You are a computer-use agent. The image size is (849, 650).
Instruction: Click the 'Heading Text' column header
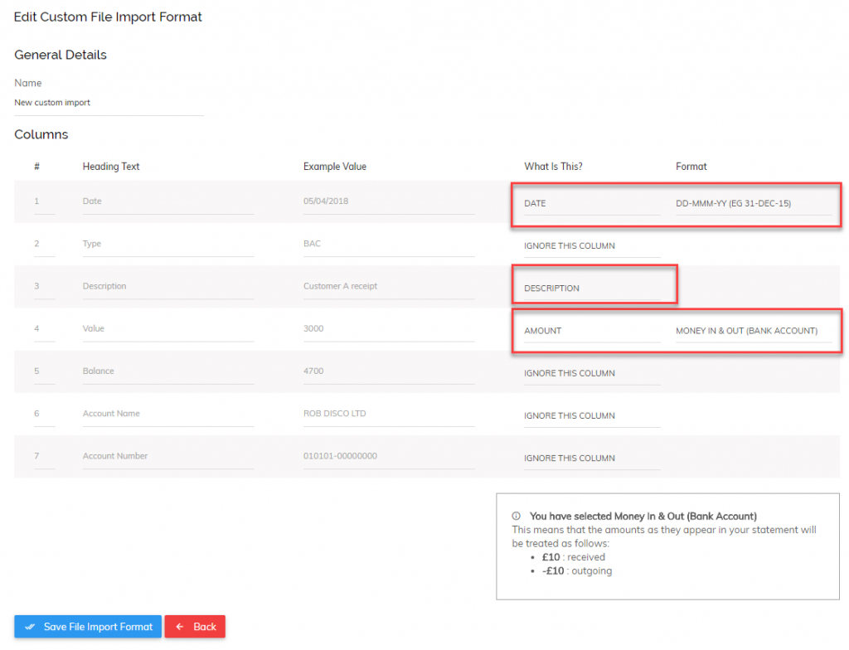tap(111, 167)
